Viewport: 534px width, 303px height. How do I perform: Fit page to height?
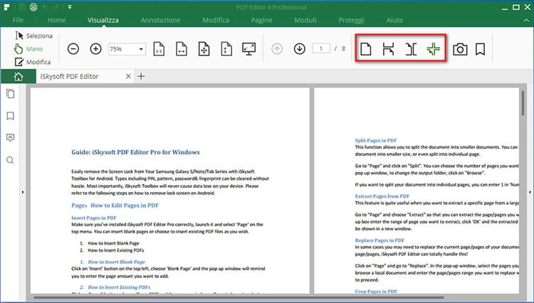[226, 49]
